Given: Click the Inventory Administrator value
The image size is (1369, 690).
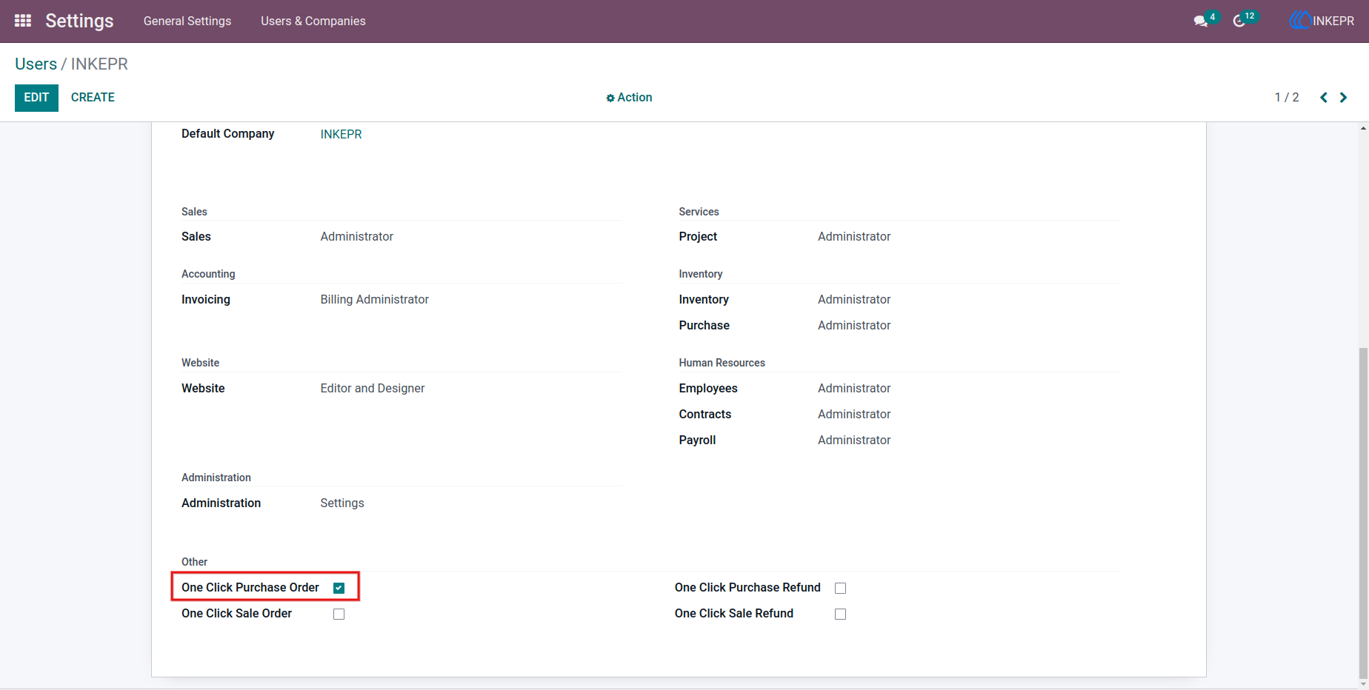Looking at the screenshot, I should (854, 299).
